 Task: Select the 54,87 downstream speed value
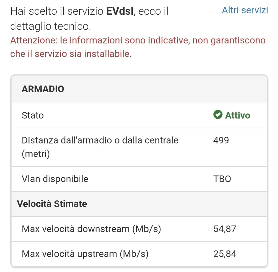(225, 229)
